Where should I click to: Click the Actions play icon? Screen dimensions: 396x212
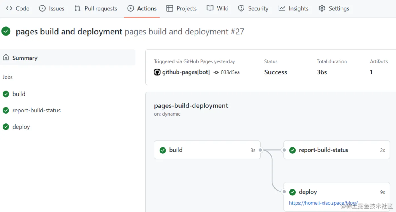point(130,8)
